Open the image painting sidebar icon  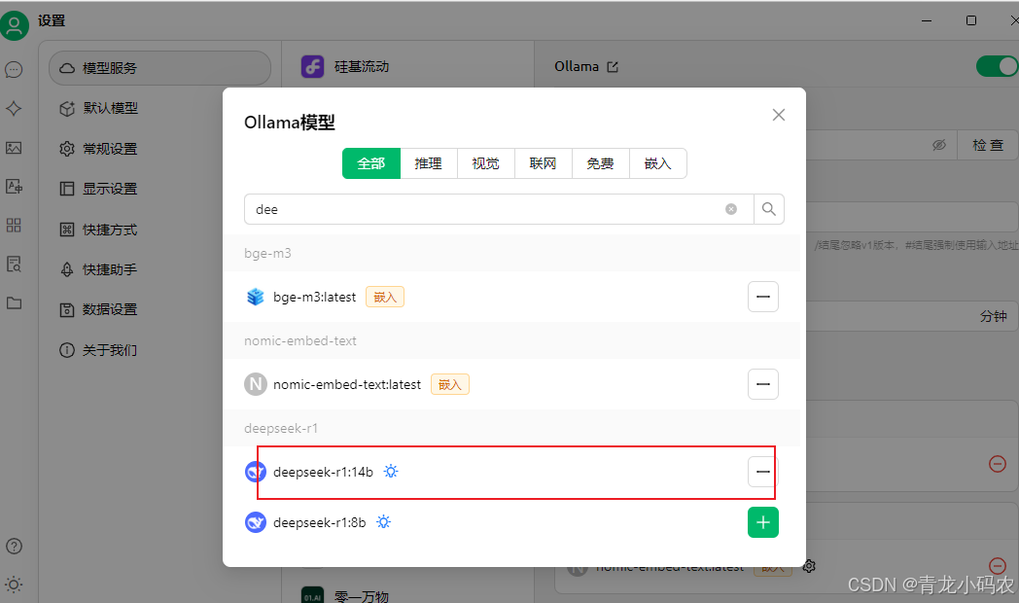tap(14, 148)
